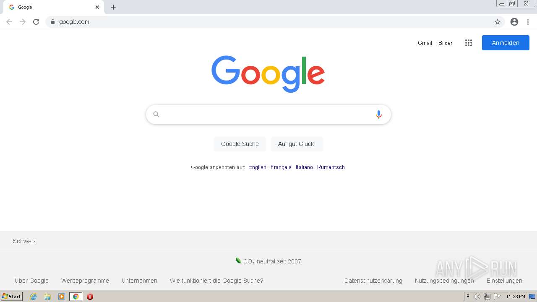The height and width of the screenshot is (302, 537).
Task: Click the blue Anmelden button
Action: point(506,43)
